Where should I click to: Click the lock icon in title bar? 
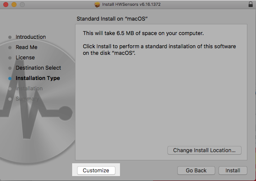pos(251,5)
